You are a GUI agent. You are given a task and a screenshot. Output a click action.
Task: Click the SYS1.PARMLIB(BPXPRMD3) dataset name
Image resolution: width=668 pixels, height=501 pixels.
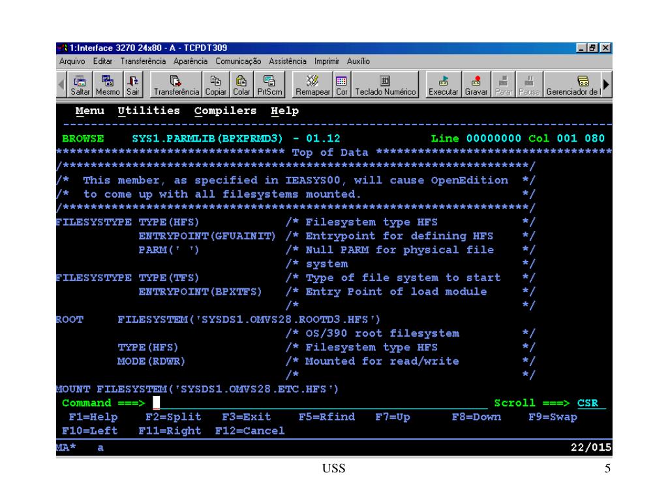pos(207,138)
